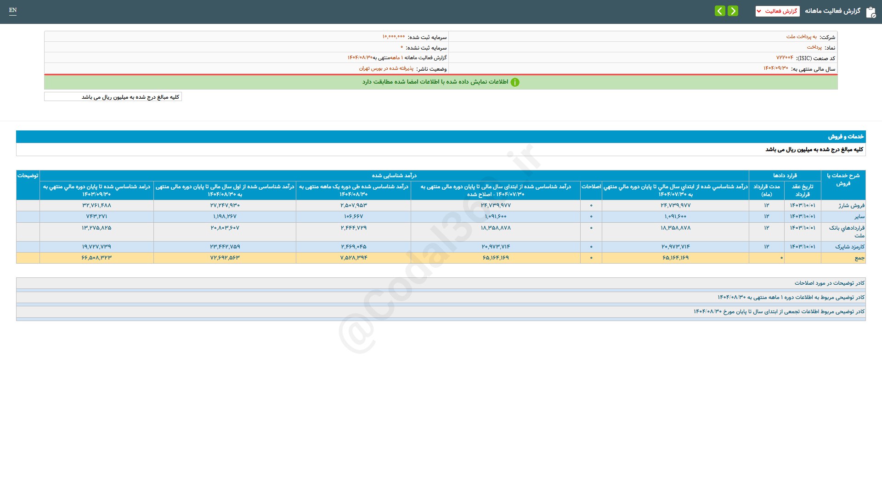This screenshot has width=882, height=496.
Task: Click the گزارش فعالیت ماهانه page title
Action: (832, 11)
